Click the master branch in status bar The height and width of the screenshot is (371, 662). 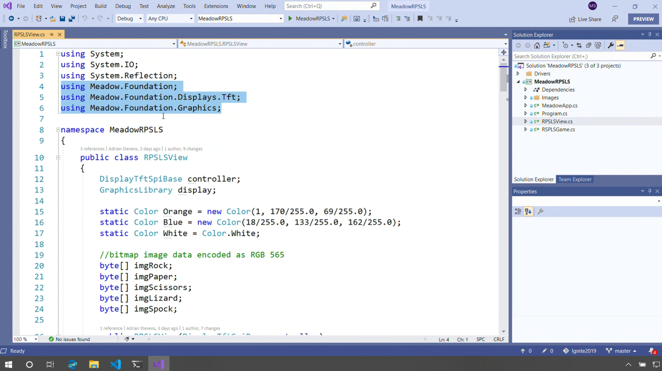tap(622, 351)
